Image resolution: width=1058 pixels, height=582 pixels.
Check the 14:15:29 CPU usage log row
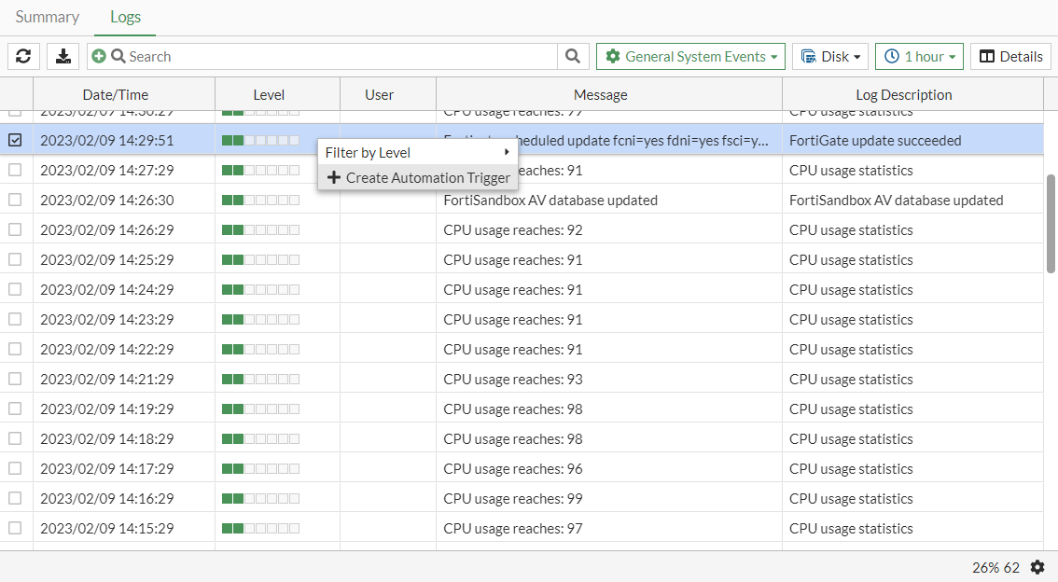(x=16, y=528)
